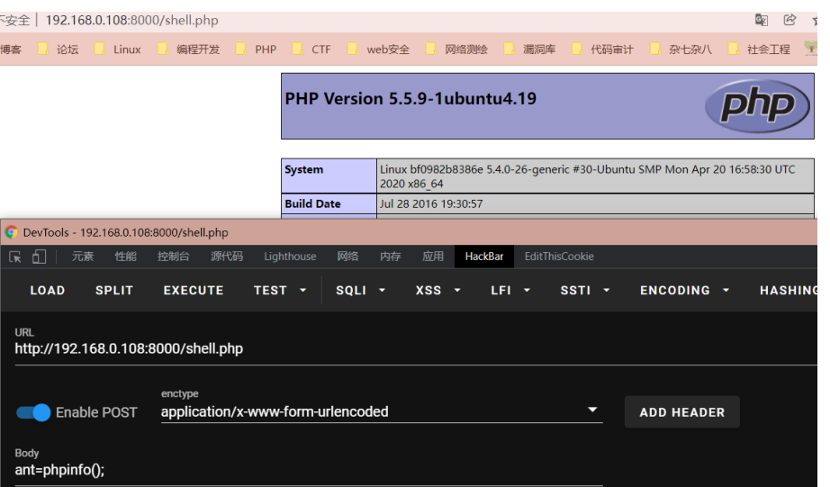Viewport: 830px width, 487px height.
Task: Activate the inspect element picker icon
Action: (x=14, y=257)
